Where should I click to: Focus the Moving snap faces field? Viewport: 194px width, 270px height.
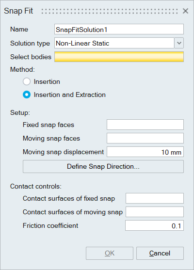click(145, 138)
